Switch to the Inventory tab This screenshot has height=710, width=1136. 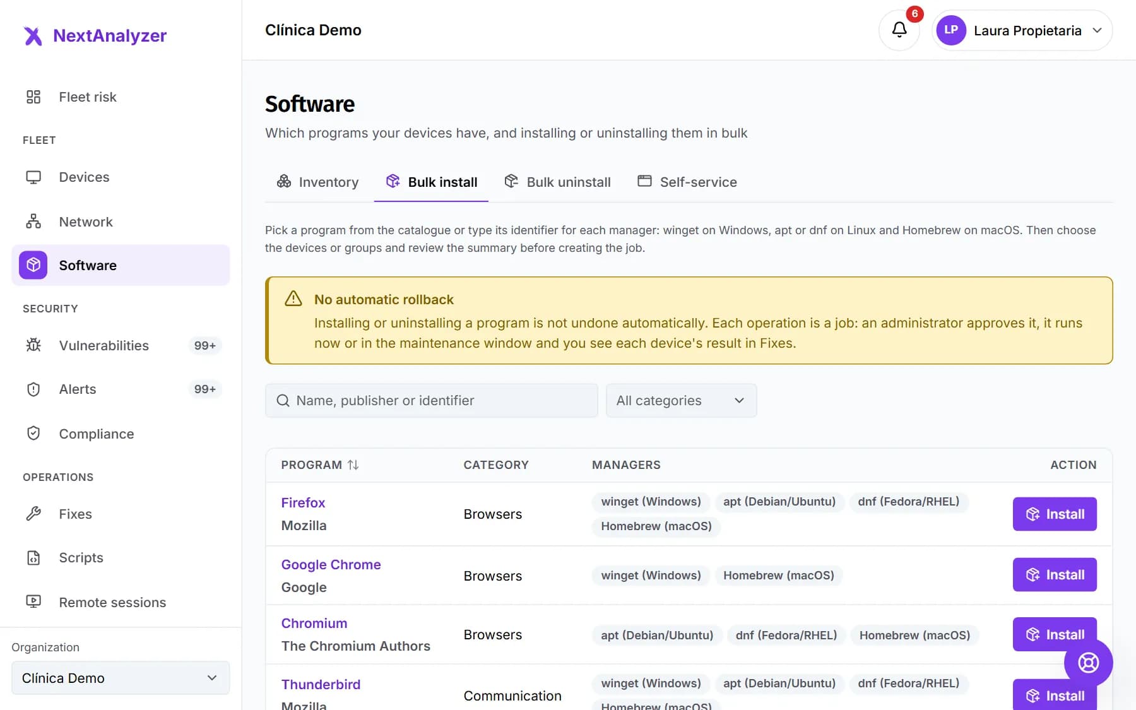[x=318, y=182]
